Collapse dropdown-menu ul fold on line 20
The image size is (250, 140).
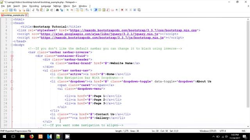tap(12, 89)
